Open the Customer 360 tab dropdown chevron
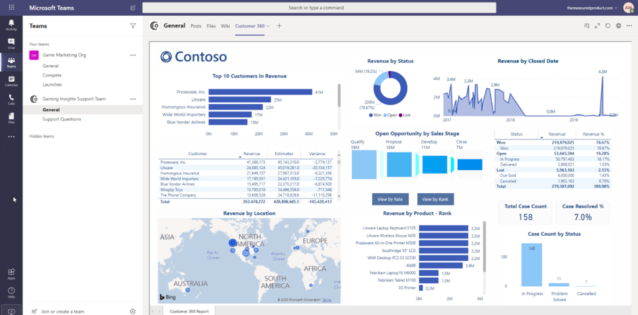 coord(268,26)
